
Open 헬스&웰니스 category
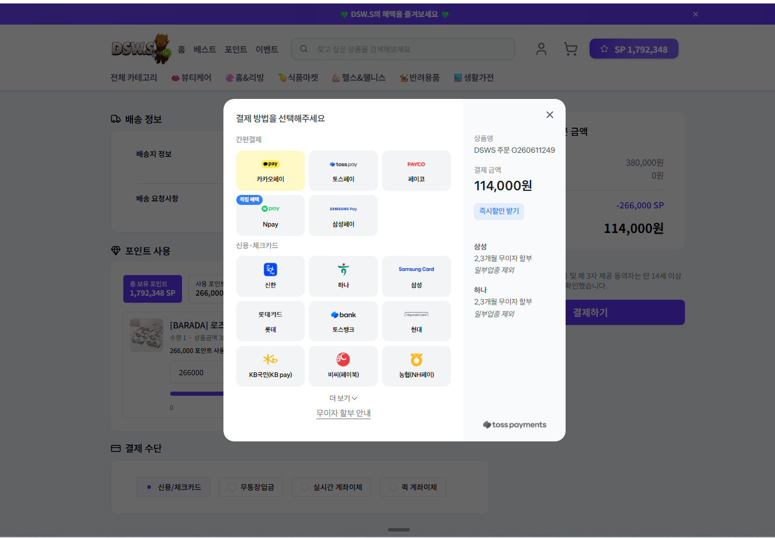pyautogui.click(x=359, y=77)
